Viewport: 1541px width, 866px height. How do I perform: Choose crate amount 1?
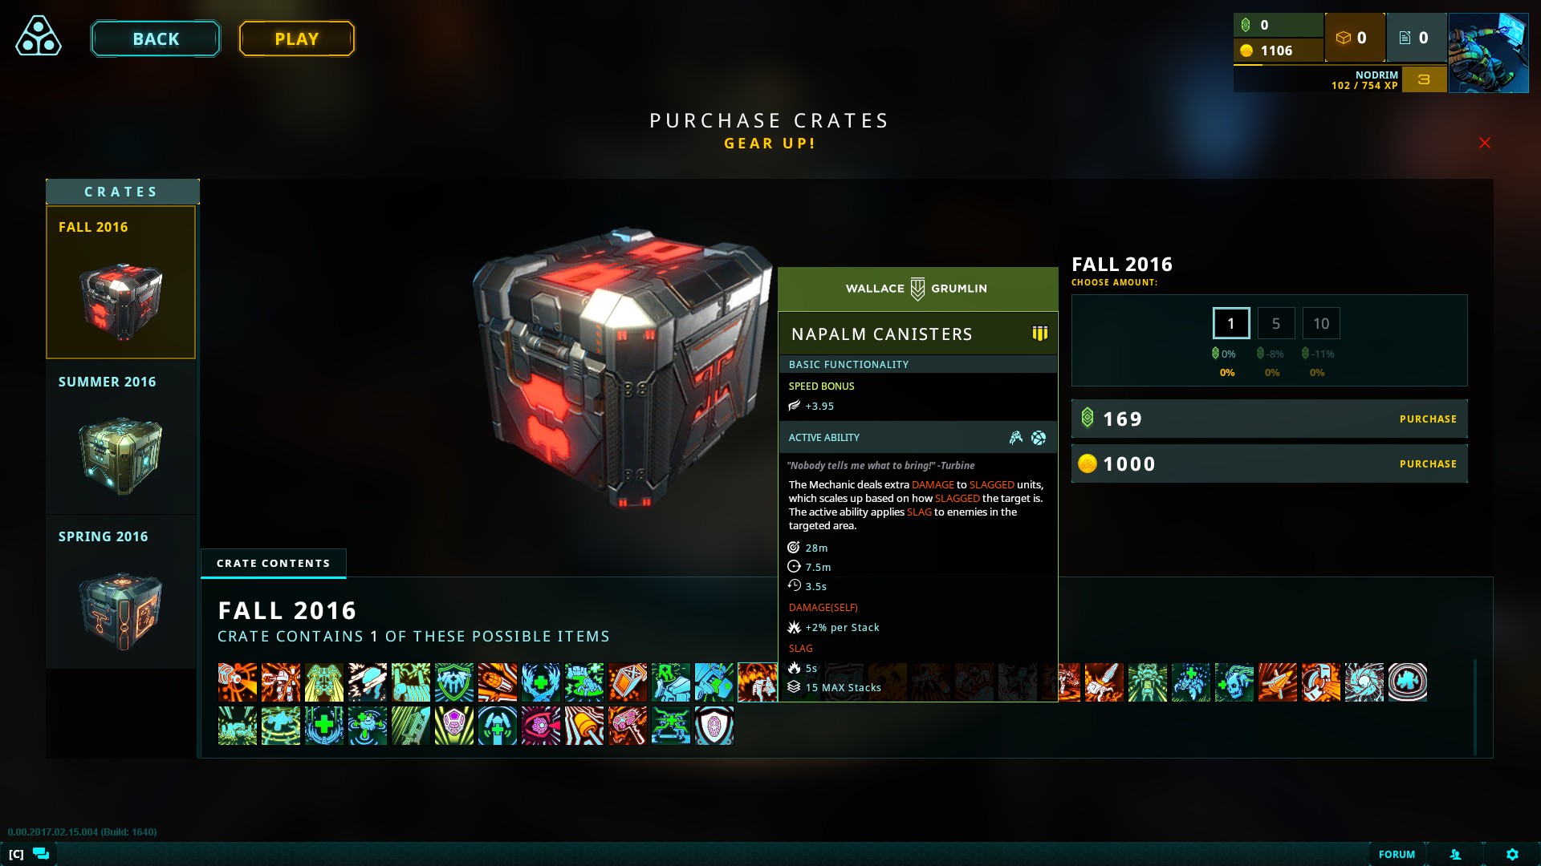1231,323
